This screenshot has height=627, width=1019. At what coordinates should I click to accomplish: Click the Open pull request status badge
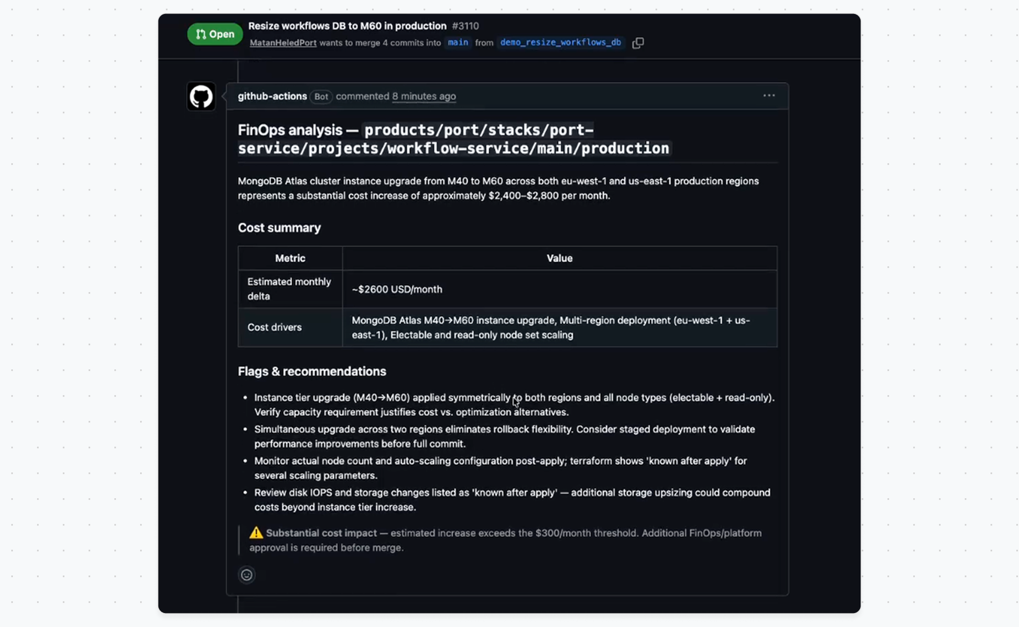coord(215,34)
